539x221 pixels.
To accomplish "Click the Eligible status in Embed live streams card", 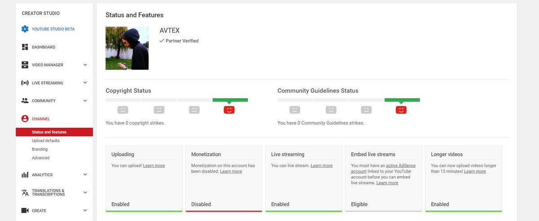I will click(x=359, y=204).
